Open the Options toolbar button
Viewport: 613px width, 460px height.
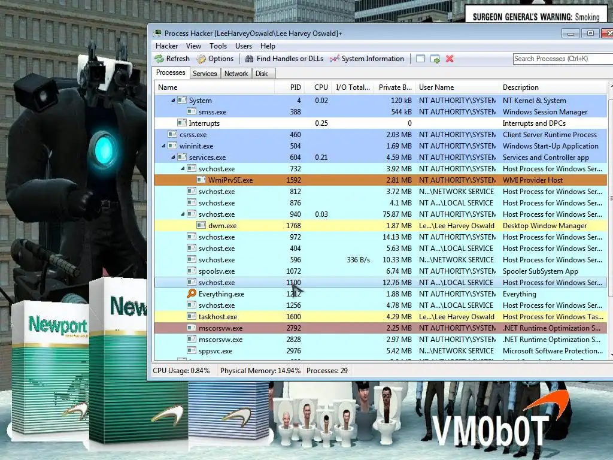click(x=215, y=59)
